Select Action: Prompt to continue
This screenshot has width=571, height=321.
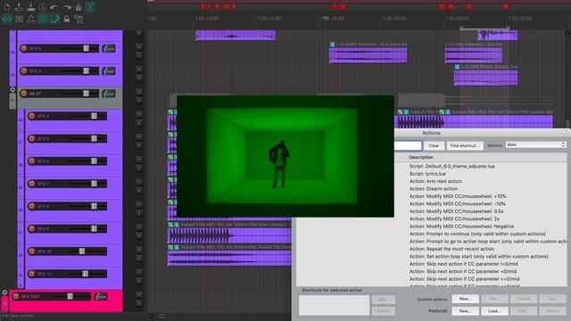point(477,234)
